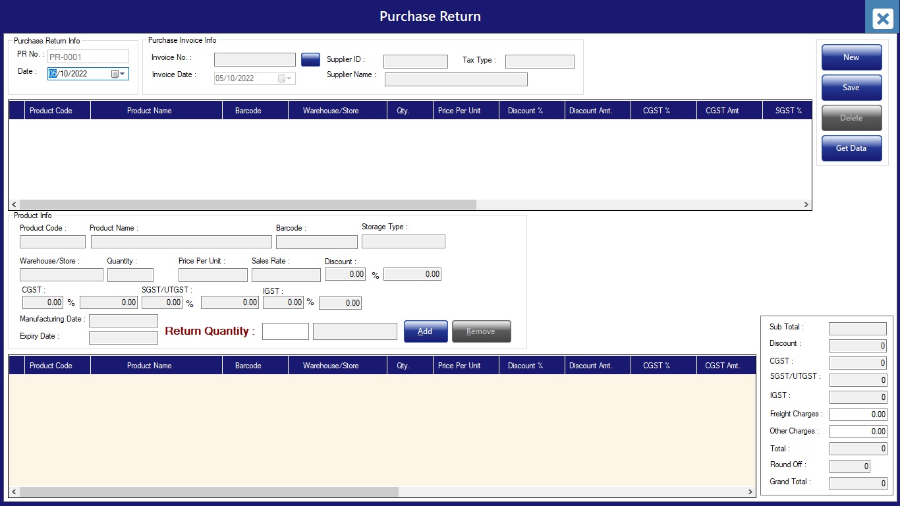The height and width of the screenshot is (506, 900).
Task: Click left arrow of upper grid scrollbar
Action: [x=14, y=205]
